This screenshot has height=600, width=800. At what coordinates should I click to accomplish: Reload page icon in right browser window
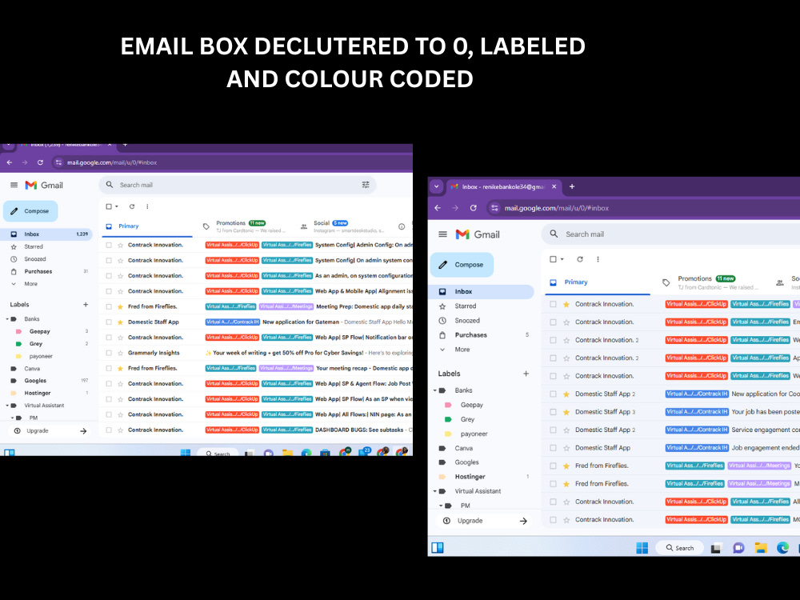(474, 208)
